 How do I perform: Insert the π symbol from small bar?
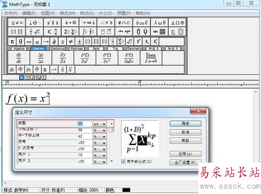[12, 42]
